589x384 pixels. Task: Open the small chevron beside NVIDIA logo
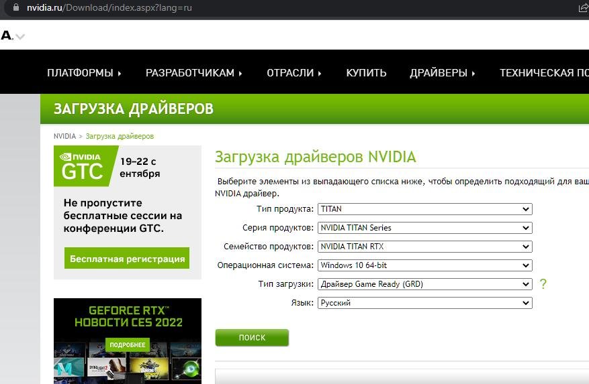click(20, 36)
